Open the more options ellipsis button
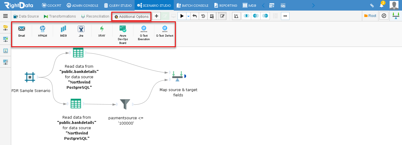 pos(285,16)
